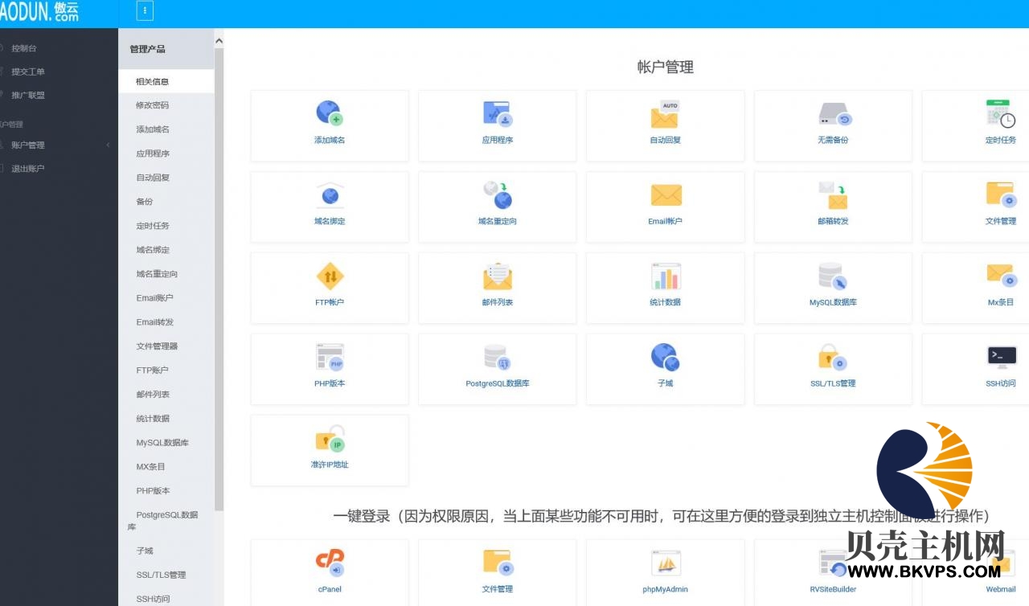Viewport: 1029px width, 606px height.
Task: Open the three-dot menu in top bar
Action: coord(145,11)
